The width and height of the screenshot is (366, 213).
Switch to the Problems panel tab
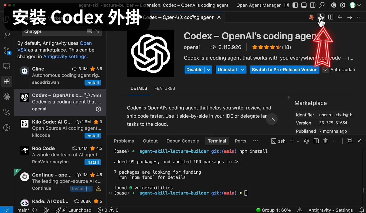124,141
